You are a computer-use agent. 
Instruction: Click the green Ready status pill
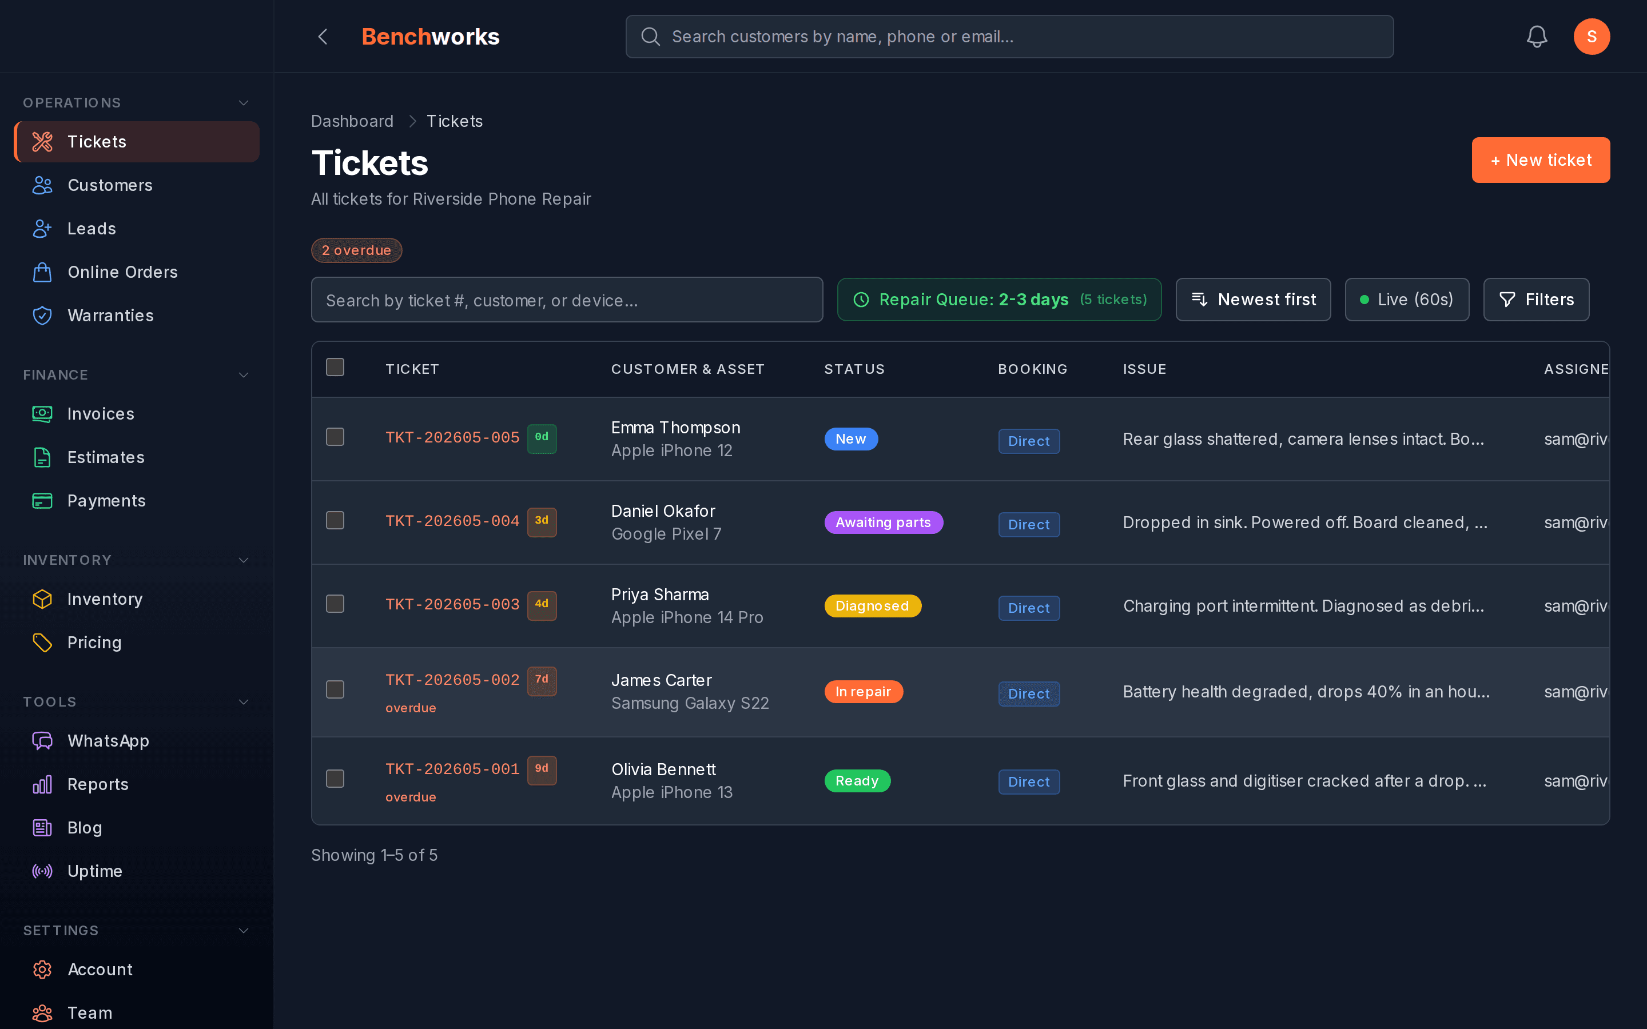(858, 780)
